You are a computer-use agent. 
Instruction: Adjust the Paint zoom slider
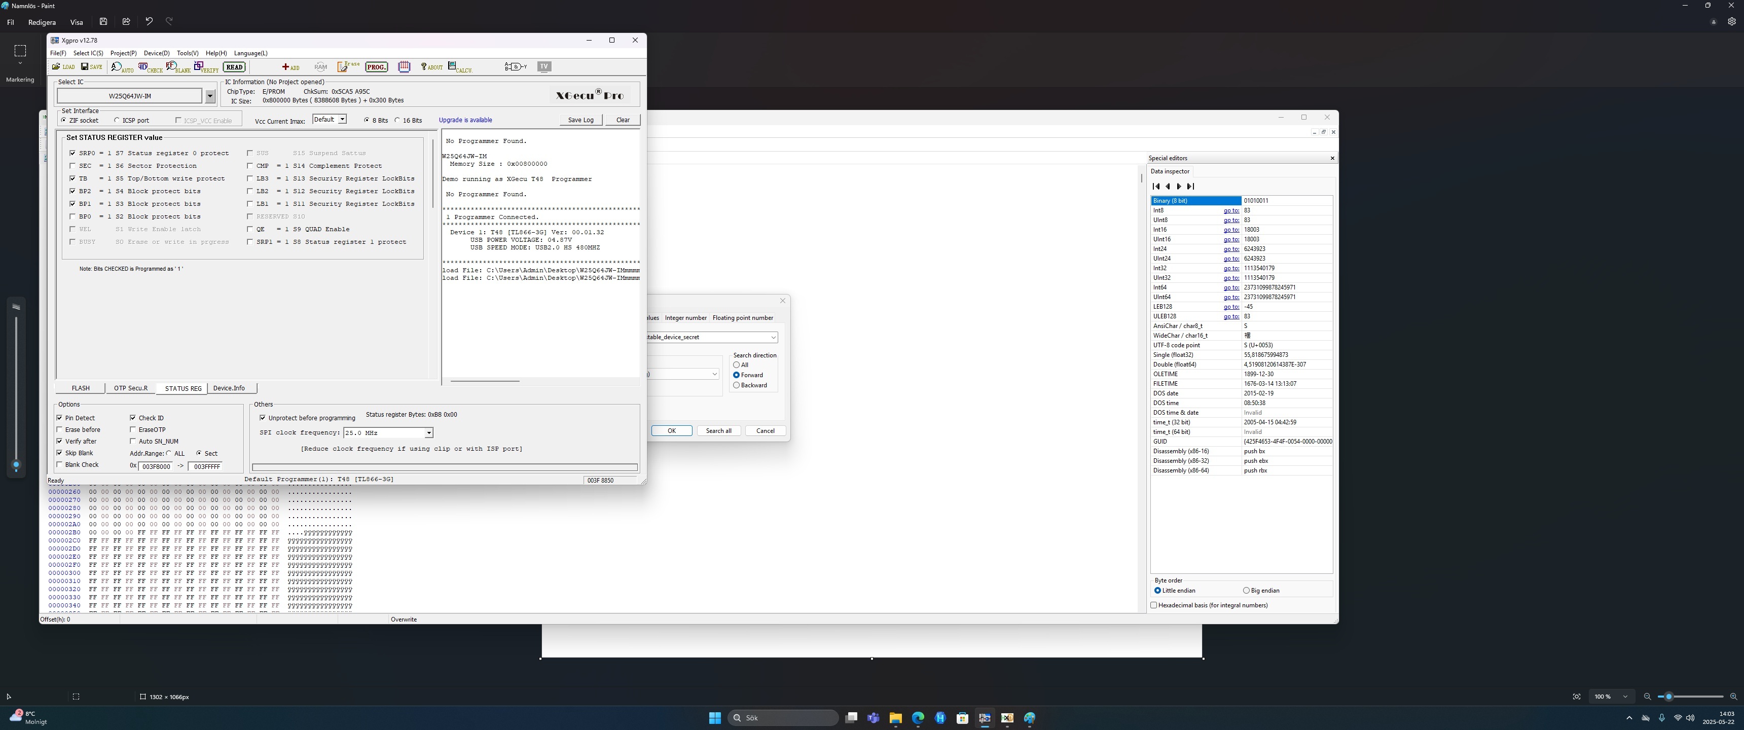pos(1669,696)
